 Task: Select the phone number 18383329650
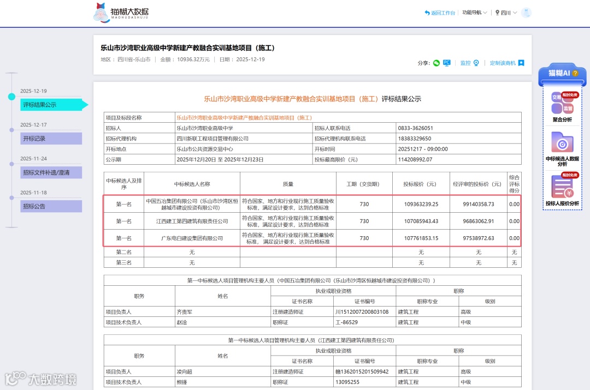pos(415,139)
